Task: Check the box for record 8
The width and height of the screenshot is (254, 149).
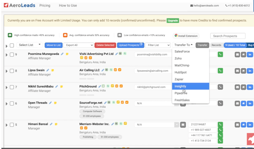Action: [12, 71]
